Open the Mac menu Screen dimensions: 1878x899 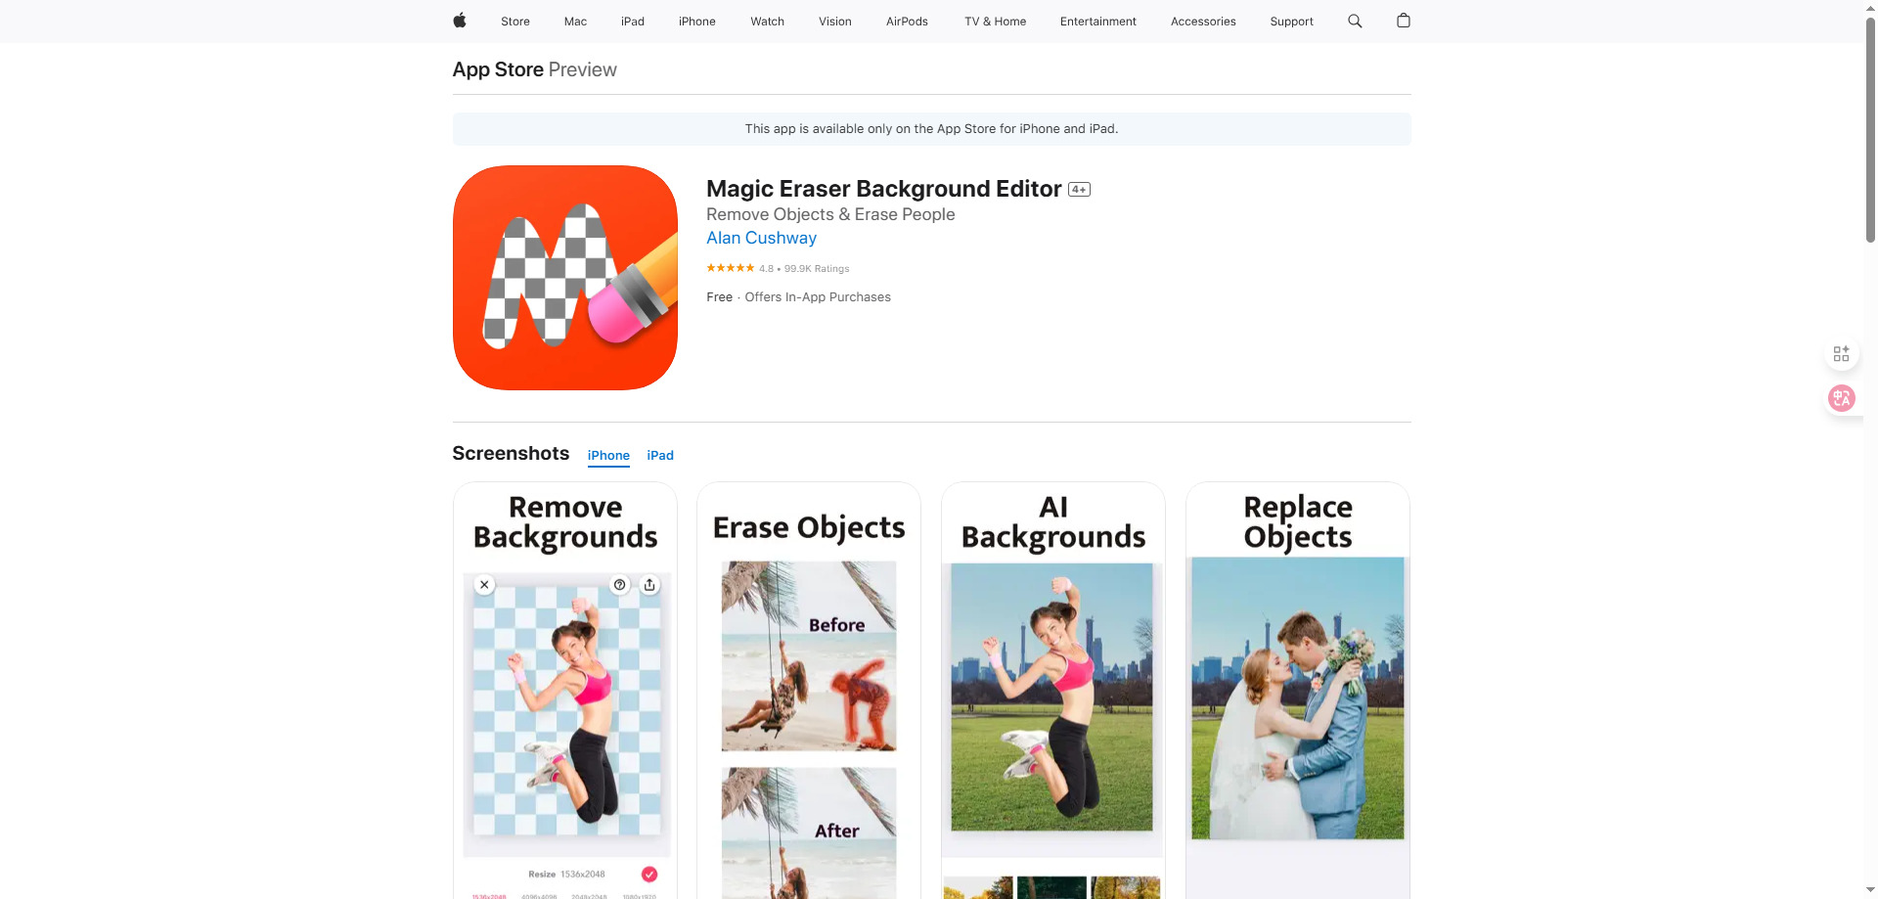coord(575,22)
